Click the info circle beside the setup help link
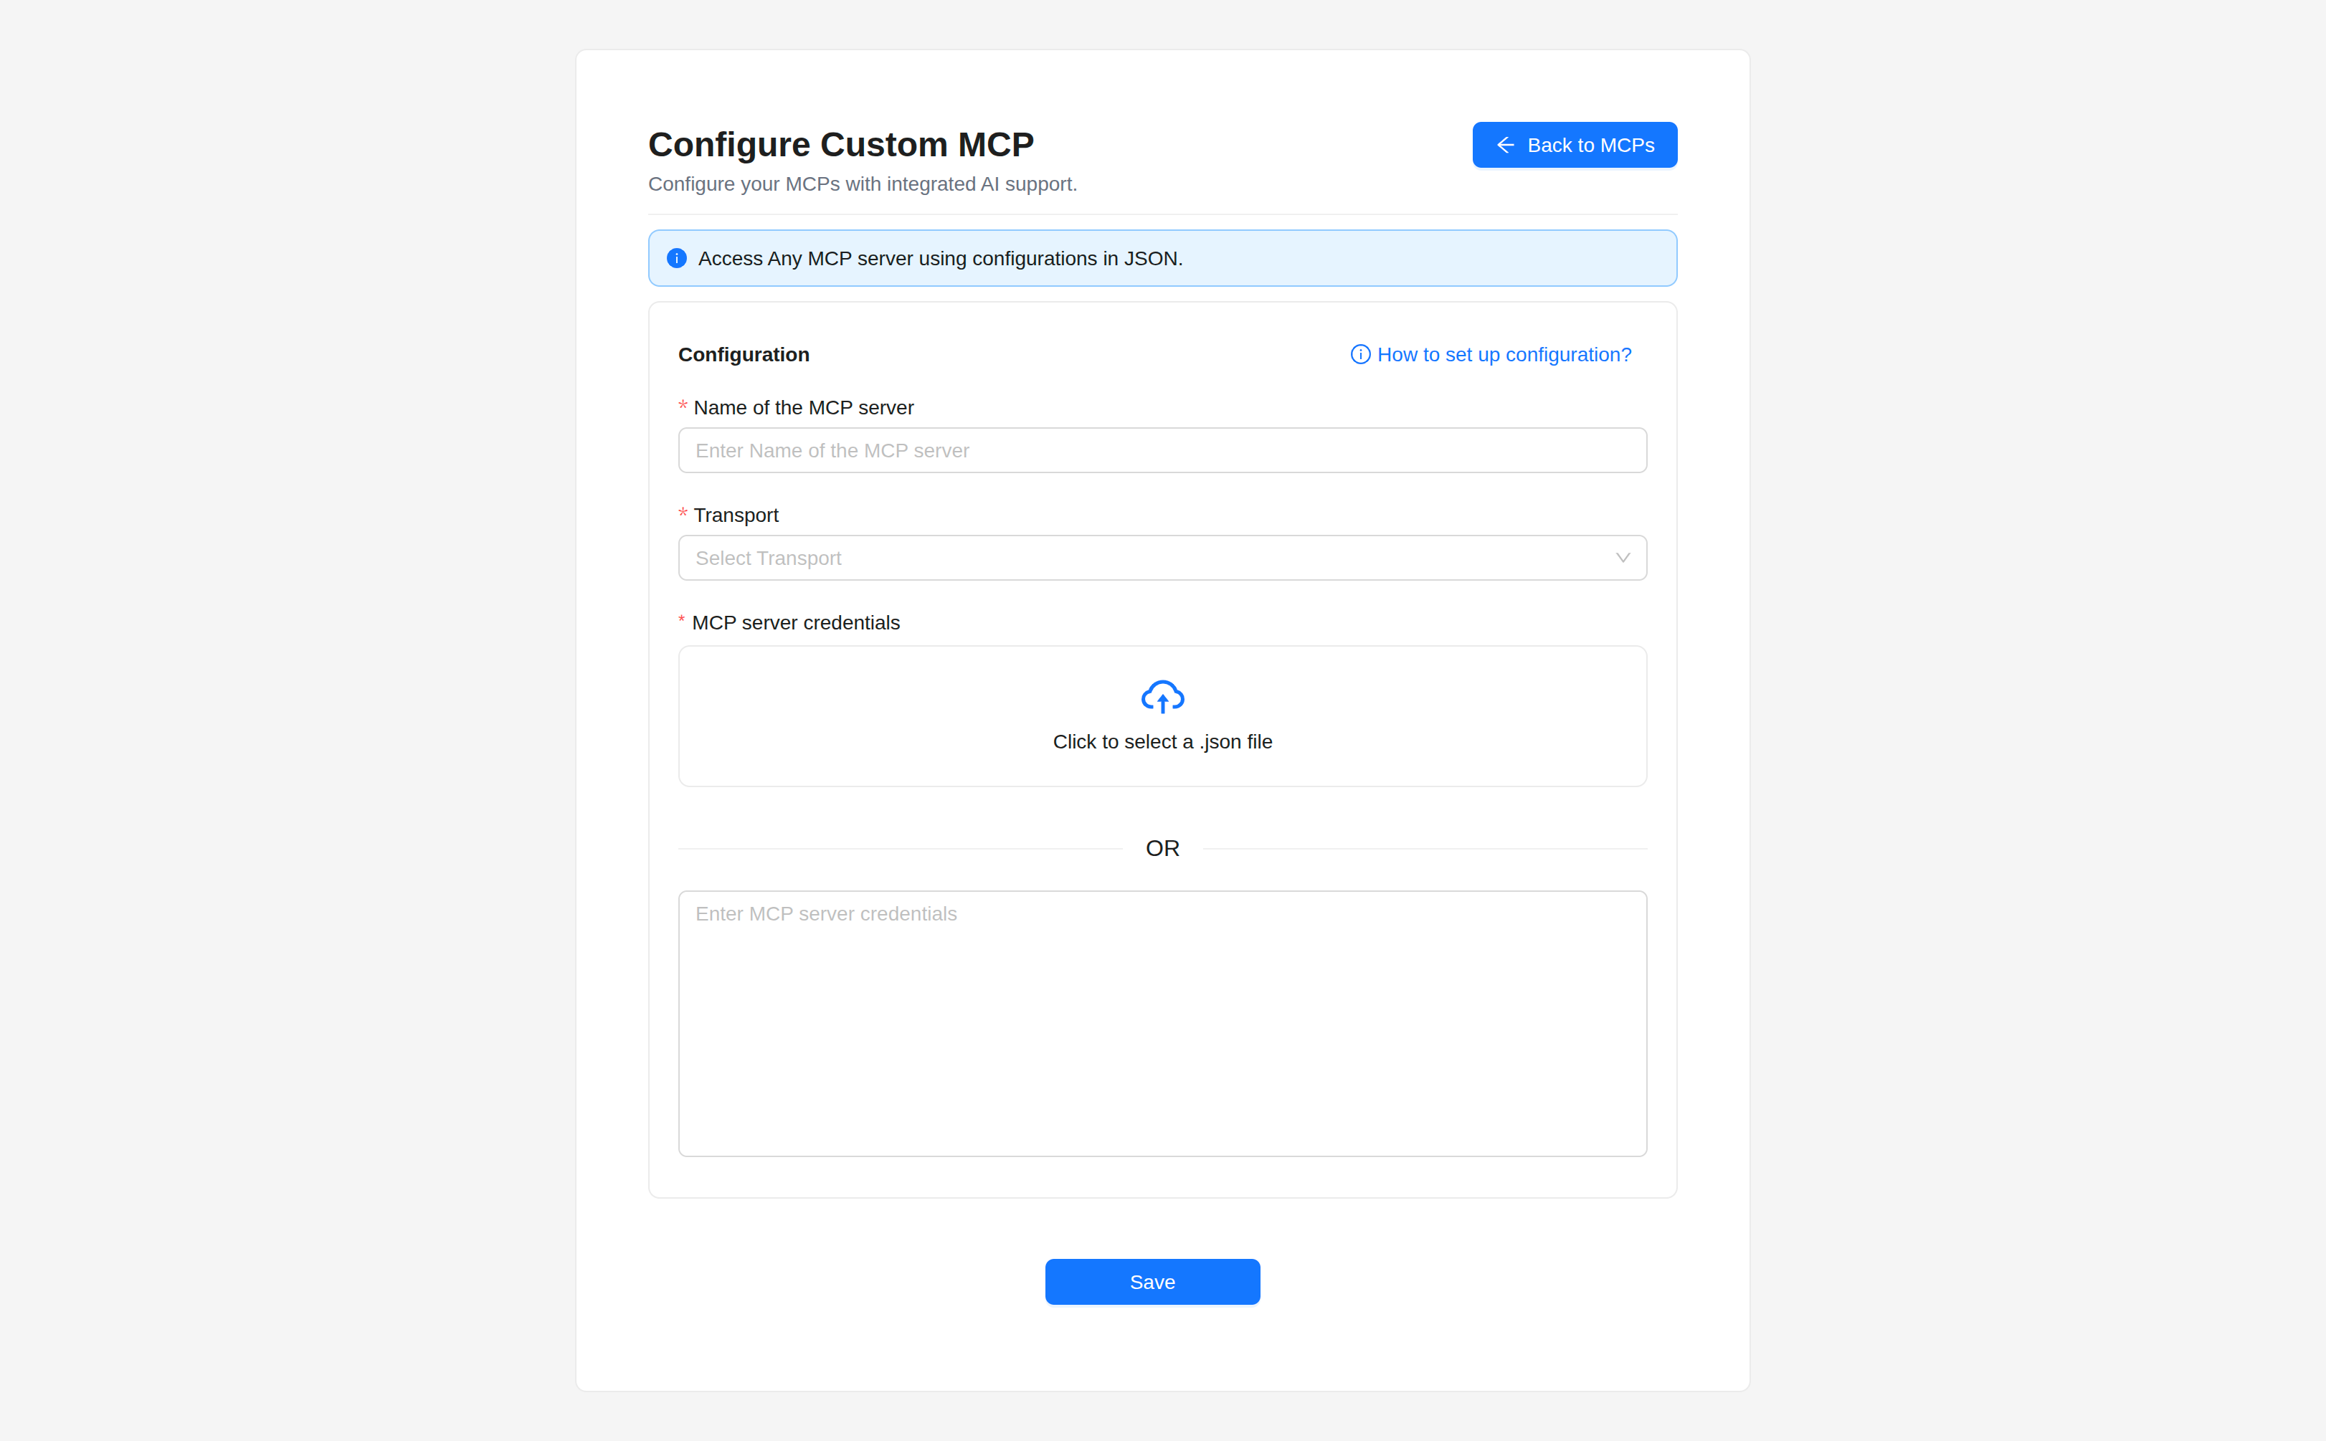The width and height of the screenshot is (2326, 1441). pyautogui.click(x=1359, y=355)
